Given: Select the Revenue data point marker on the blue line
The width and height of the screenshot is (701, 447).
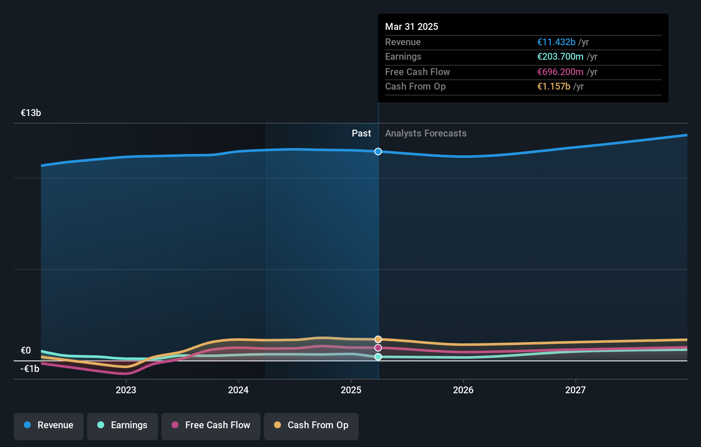Looking at the screenshot, I should pyautogui.click(x=378, y=151).
